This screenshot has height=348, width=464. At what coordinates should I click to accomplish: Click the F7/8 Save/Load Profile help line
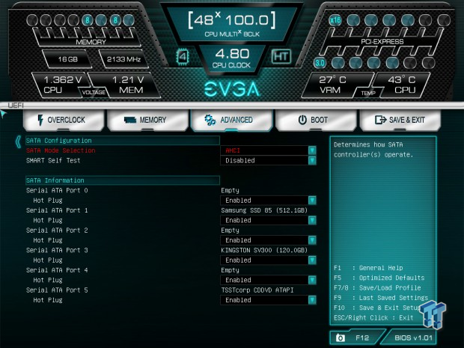click(377, 287)
